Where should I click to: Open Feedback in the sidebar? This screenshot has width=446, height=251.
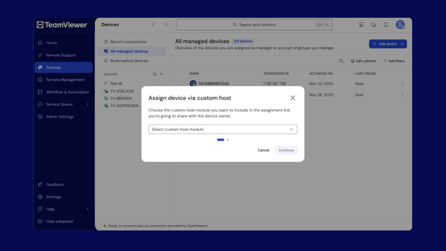pyautogui.click(x=63, y=184)
